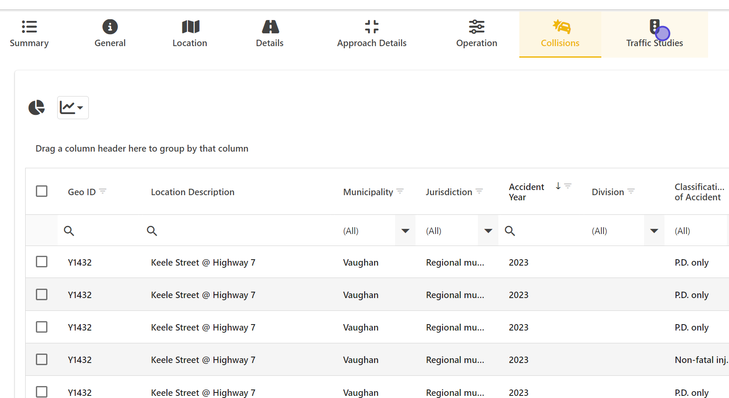Screen dimensions: 729x398
Task: Click the Division column filter icon
Action: (x=631, y=191)
